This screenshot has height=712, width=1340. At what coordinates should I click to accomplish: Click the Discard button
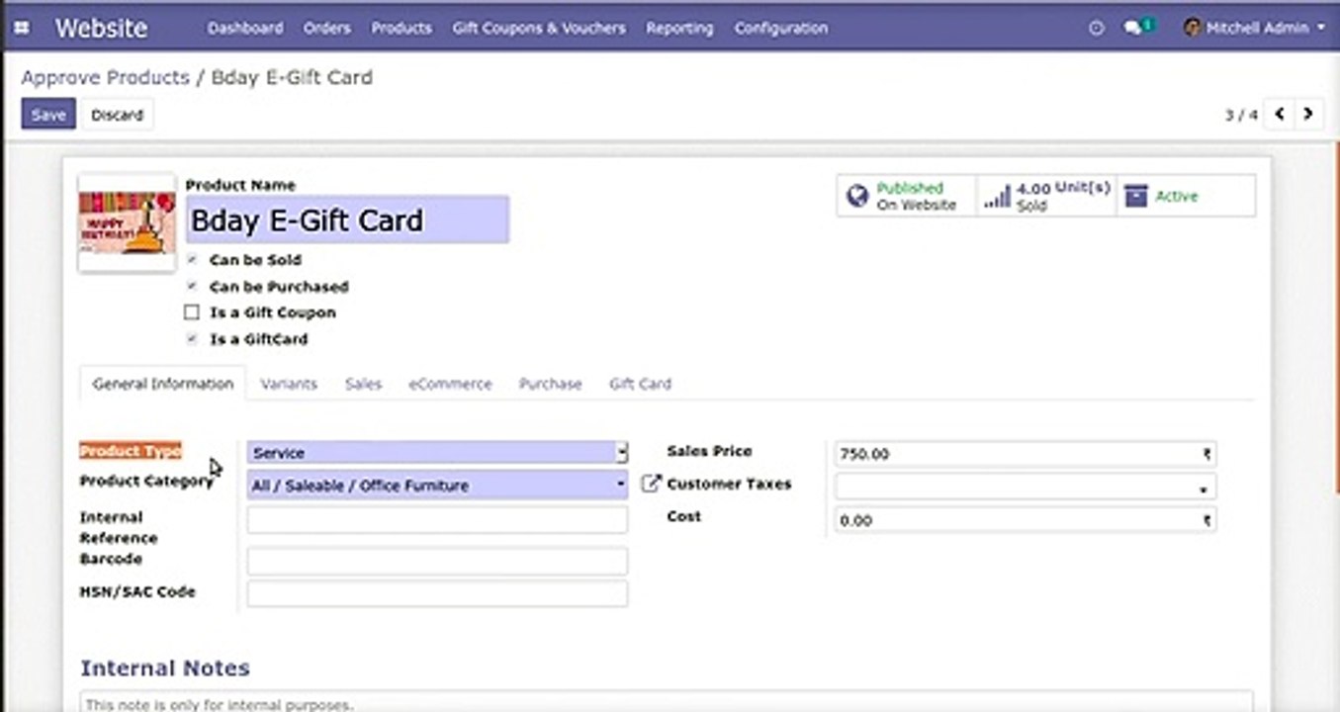pyautogui.click(x=118, y=115)
